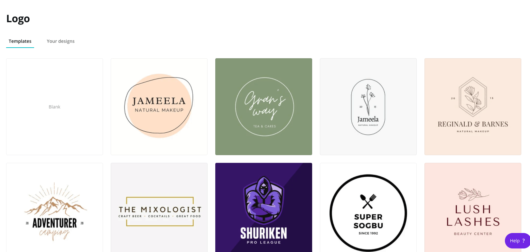Choose The Mixologist logo template

pos(159,208)
